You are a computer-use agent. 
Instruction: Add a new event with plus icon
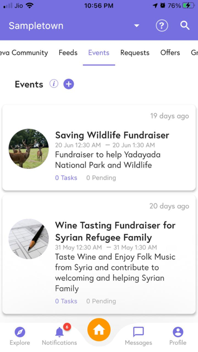(69, 84)
